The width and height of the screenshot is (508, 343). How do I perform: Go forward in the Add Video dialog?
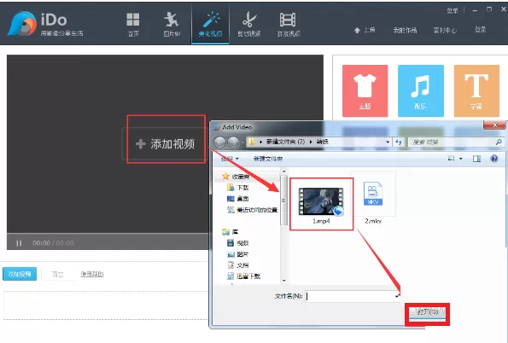click(x=233, y=142)
